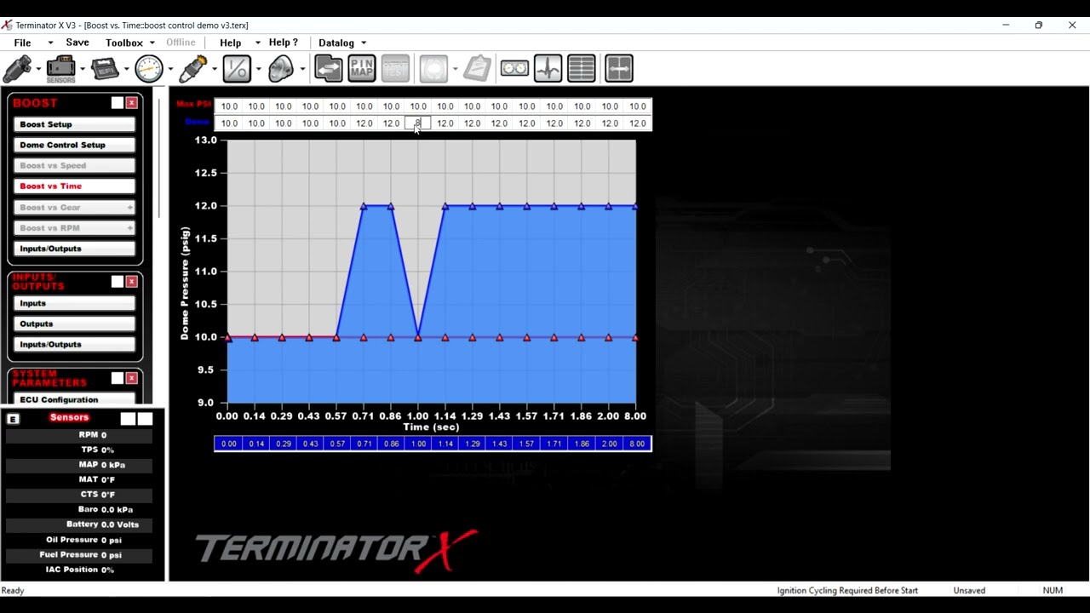The image size is (1090, 613).
Task: Collapse INPUTS/OUTPUTS panel using white square
Action: click(118, 282)
